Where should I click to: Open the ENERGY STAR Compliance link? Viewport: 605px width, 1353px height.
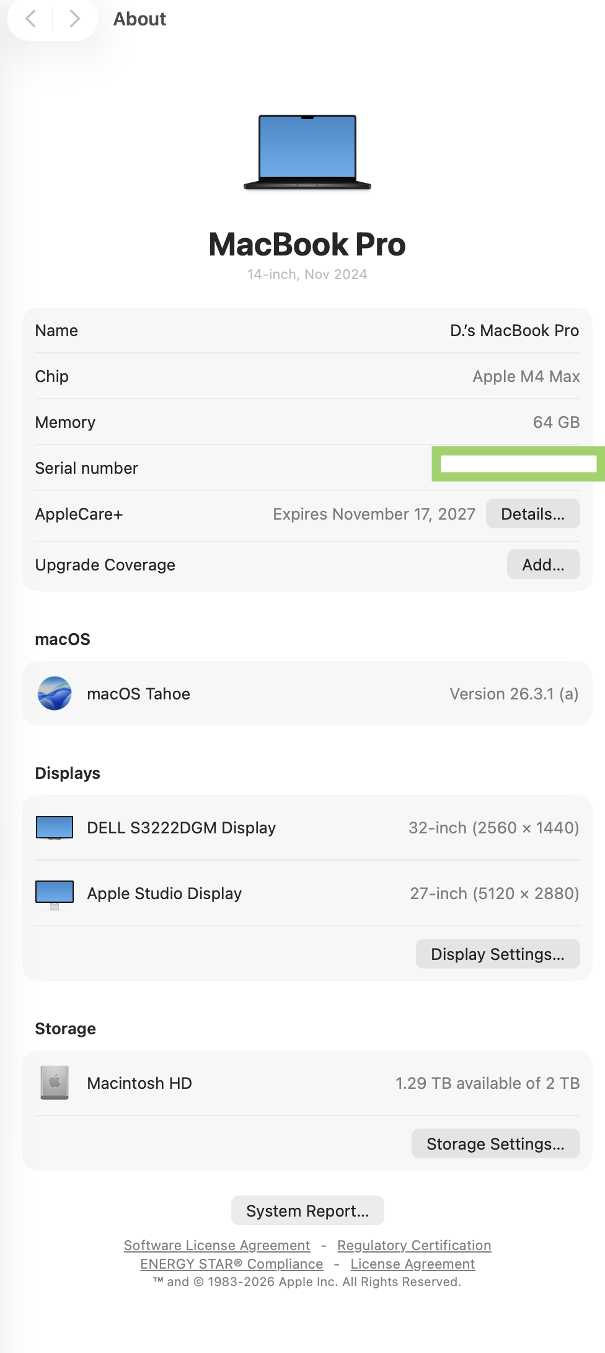click(x=232, y=1264)
